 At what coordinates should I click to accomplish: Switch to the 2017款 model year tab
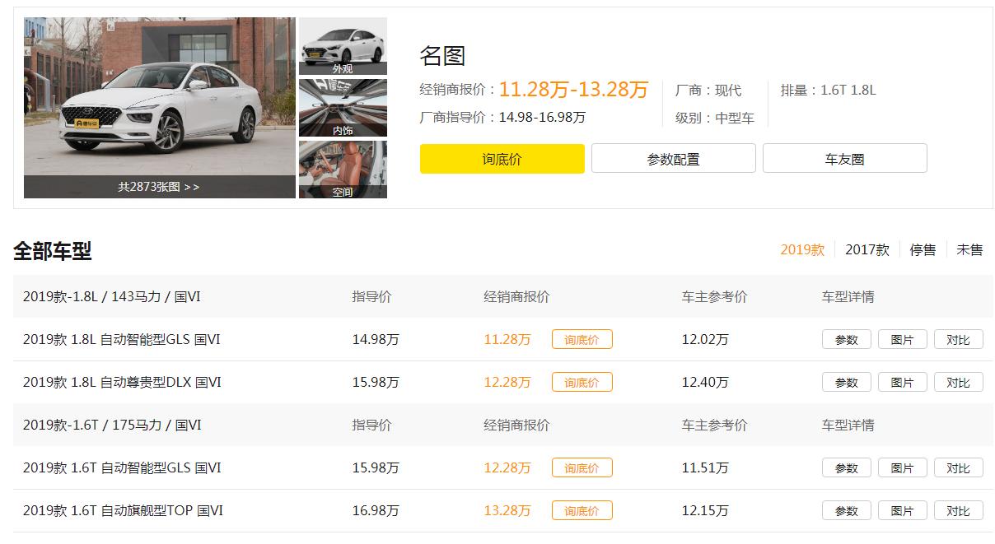click(x=868, y=250)
